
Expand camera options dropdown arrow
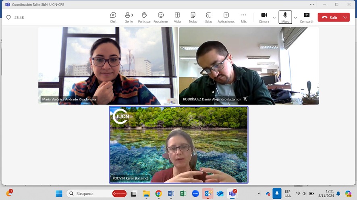(x=274, y=18)
